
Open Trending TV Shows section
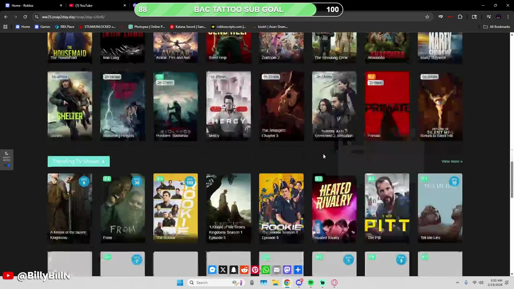(79, 161)
